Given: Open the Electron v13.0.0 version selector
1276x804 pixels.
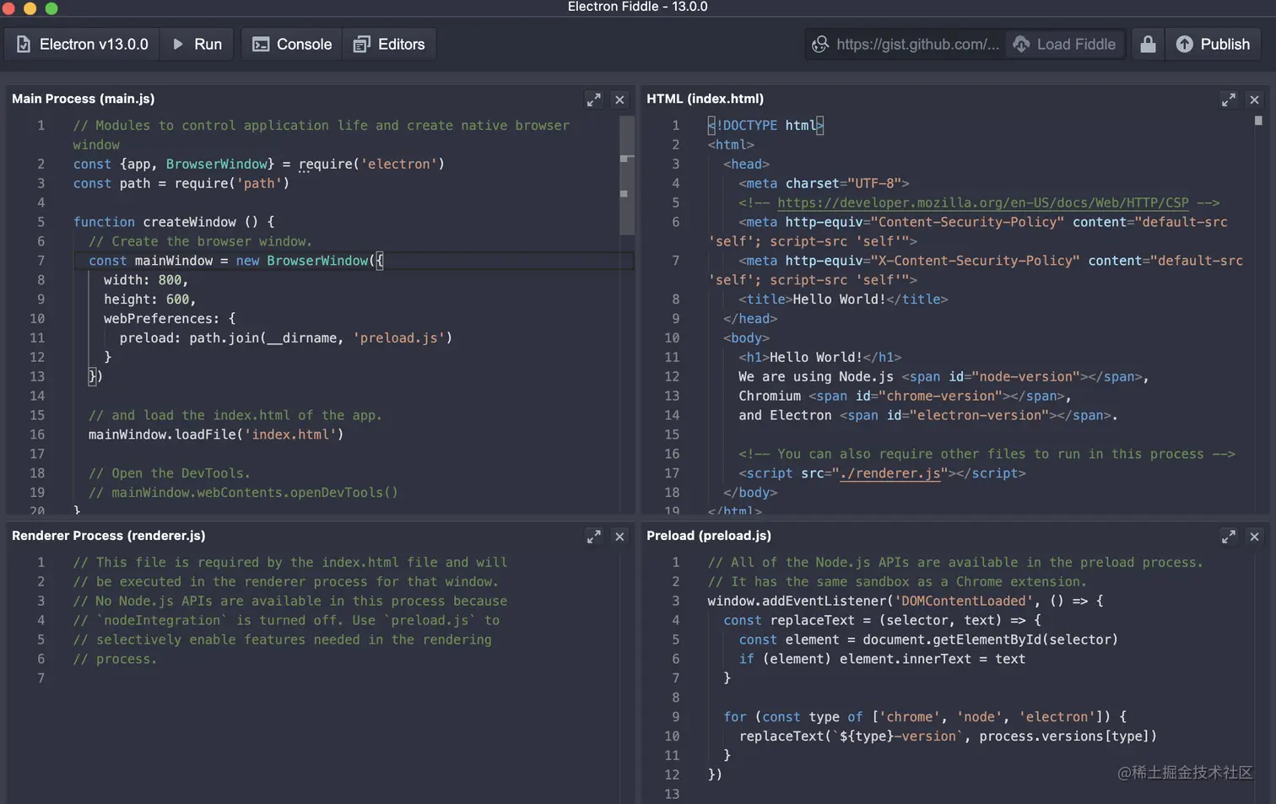Looking at the screenshot, I should pos(82,44).
